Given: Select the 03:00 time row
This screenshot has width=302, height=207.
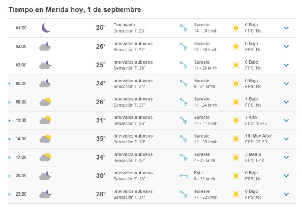Looking at the screenshot, I should coord(152,65).
